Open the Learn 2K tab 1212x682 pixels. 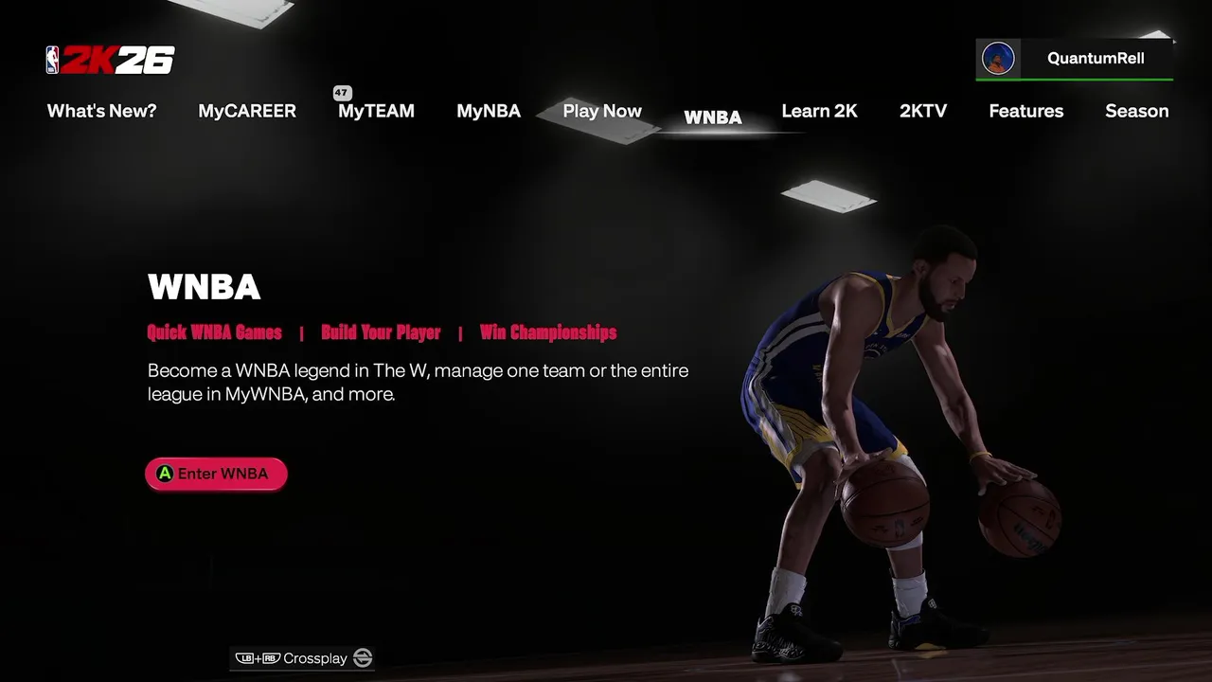pos(819,111)
